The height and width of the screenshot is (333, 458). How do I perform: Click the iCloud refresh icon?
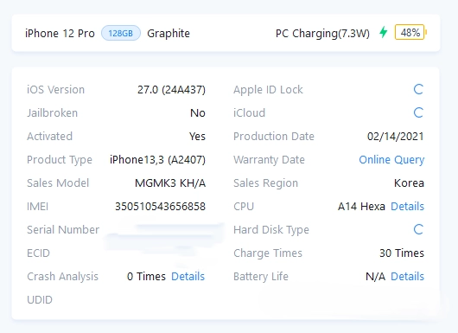click(418, 112)
